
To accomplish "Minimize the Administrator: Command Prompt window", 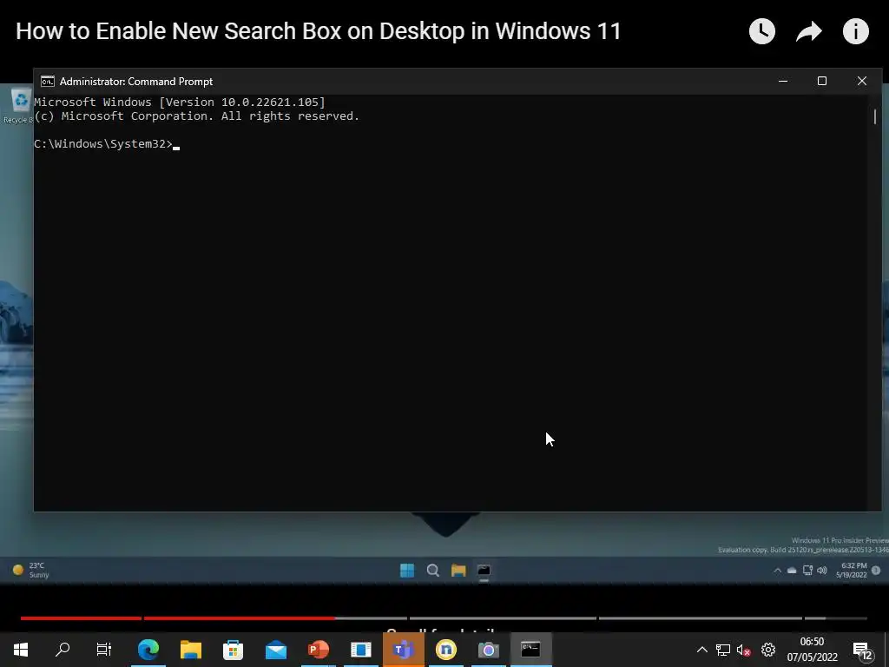I will (783, 81).
